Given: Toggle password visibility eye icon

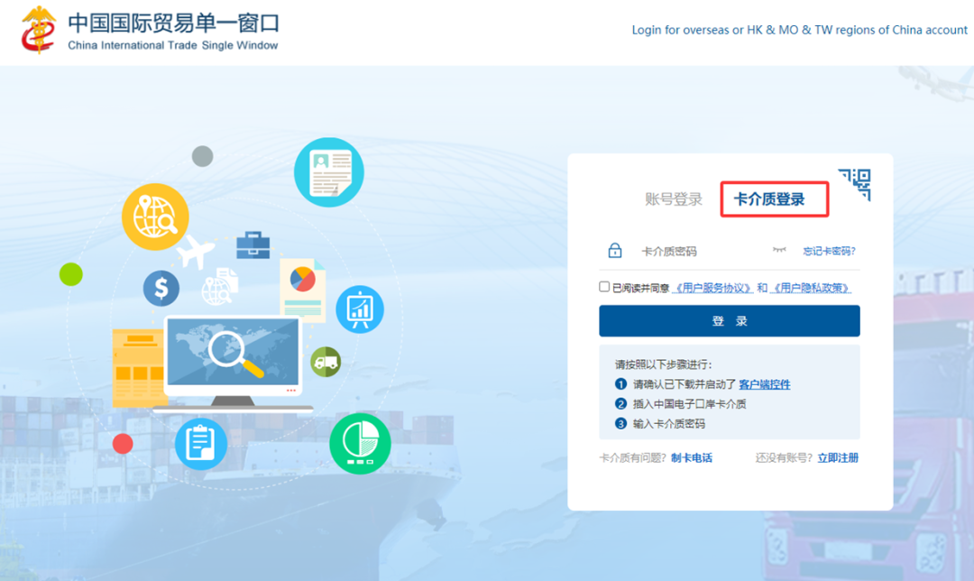Looking at the screenshot, I should tap(779, 250).
